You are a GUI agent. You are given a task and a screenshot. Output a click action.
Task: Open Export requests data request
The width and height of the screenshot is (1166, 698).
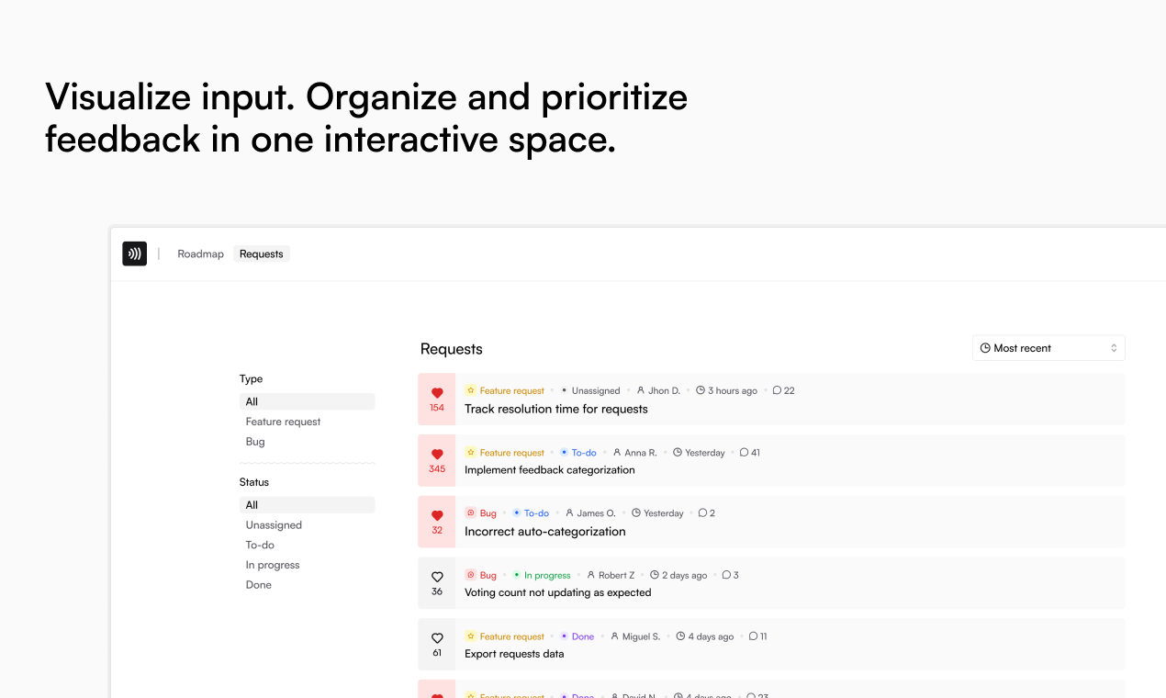[514, 654]
